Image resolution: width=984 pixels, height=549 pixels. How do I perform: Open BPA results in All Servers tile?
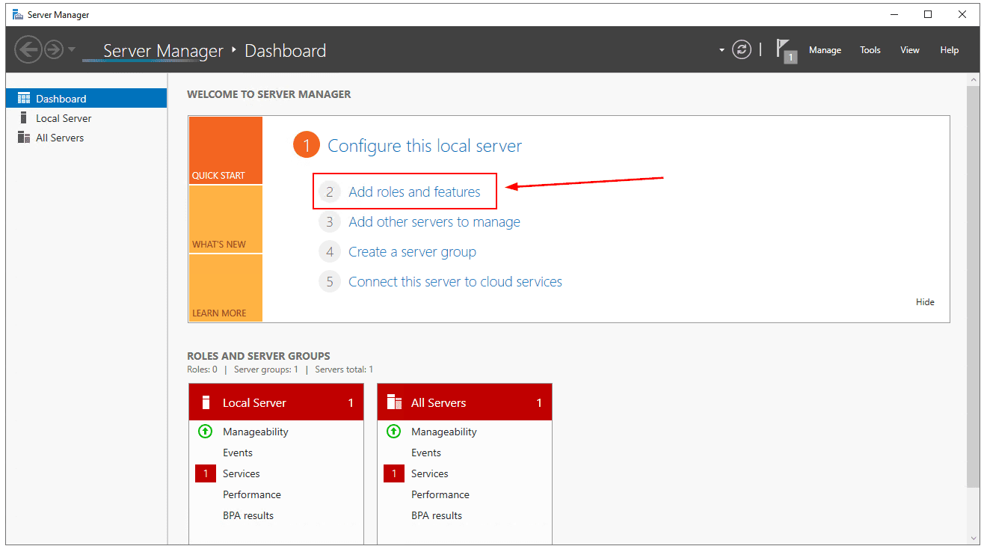tap(437, 515)
